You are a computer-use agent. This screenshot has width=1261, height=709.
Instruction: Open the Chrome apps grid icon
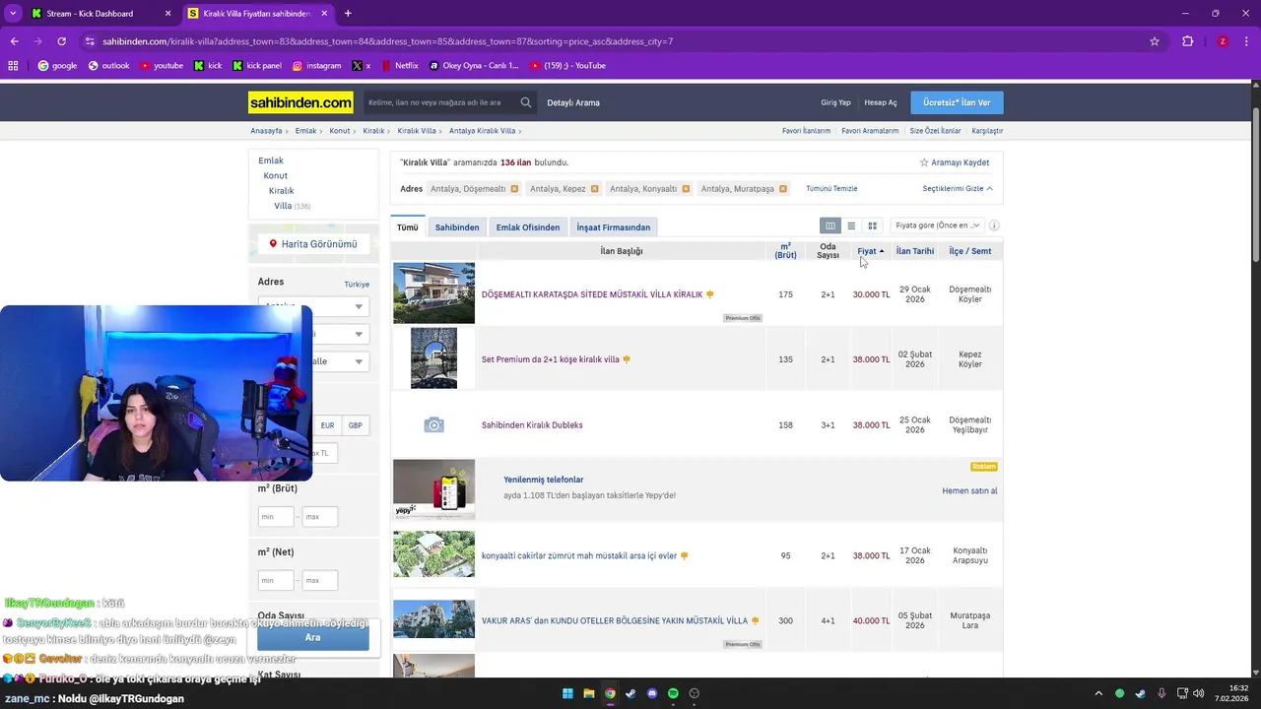[x=13, y=66]
